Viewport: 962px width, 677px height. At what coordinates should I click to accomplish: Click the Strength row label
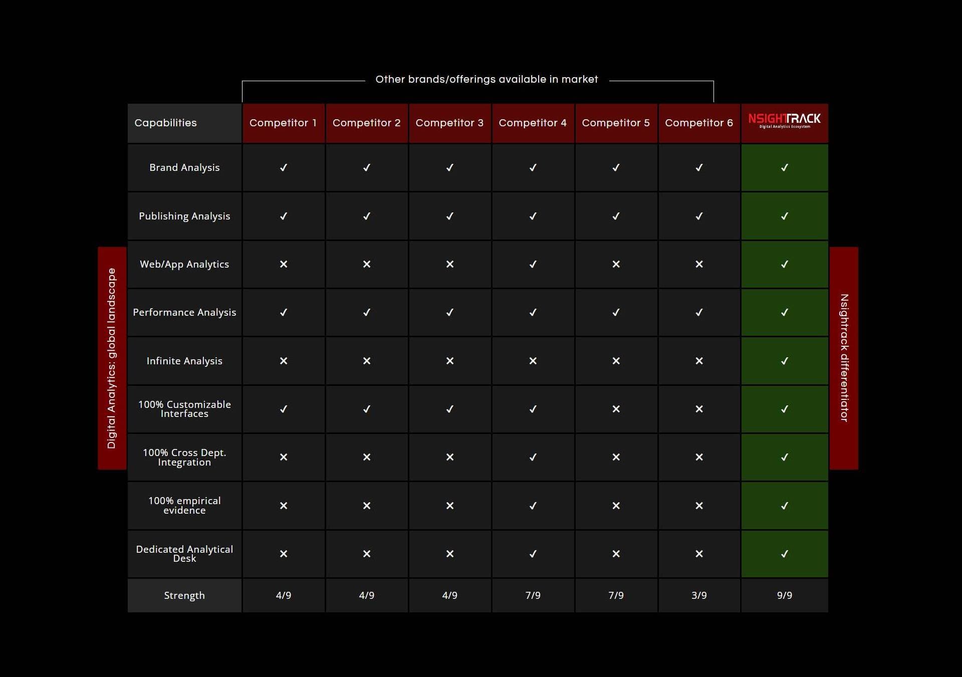pos(184,595)
